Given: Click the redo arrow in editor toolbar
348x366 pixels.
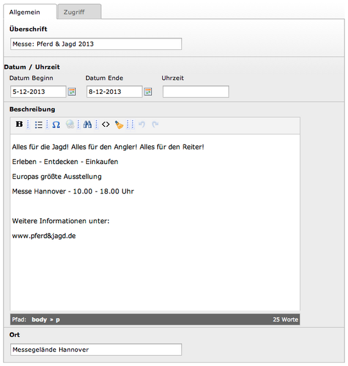Looking at the screenshot, I should click(x=155, y=124).
